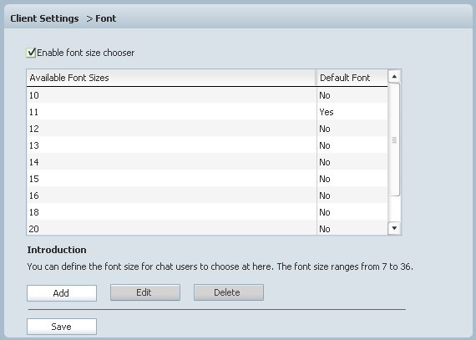
Task: Select the font size 10 row
Action: [x=207, y=95]
